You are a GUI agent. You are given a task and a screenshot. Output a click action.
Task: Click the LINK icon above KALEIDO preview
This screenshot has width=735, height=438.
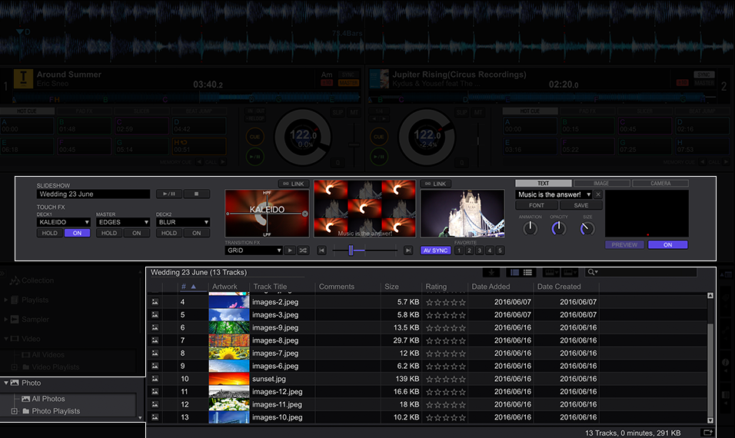(x=294, y=184)
